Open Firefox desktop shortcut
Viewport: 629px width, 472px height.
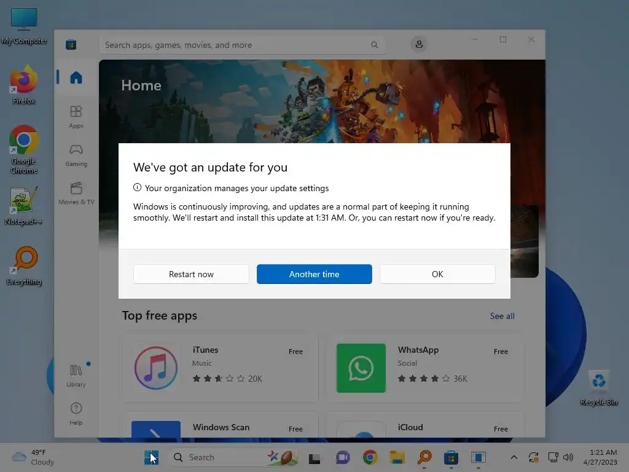click(24, 85)
